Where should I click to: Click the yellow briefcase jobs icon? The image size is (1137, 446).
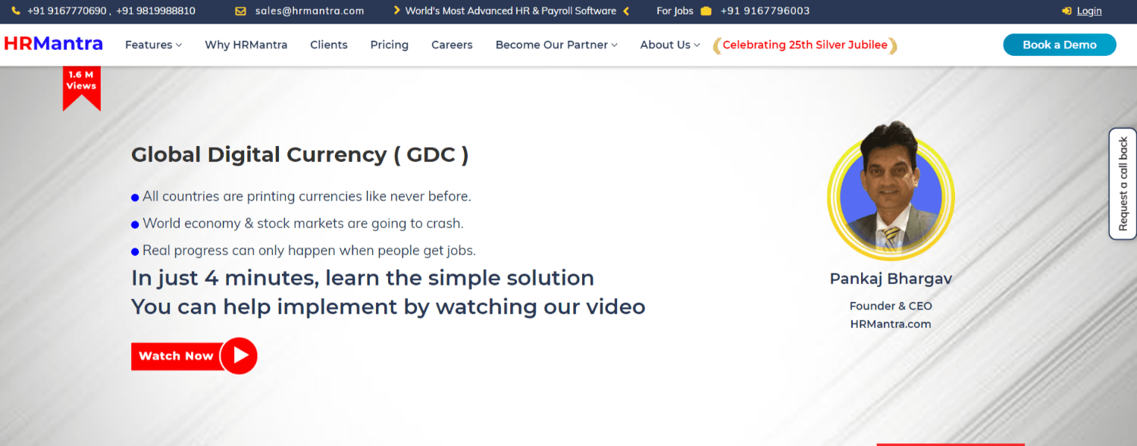click(x=706, y=11)
